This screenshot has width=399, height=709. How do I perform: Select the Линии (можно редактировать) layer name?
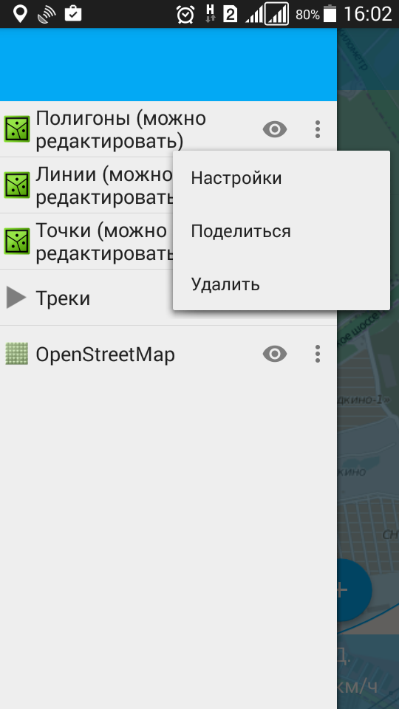(104, 185)
